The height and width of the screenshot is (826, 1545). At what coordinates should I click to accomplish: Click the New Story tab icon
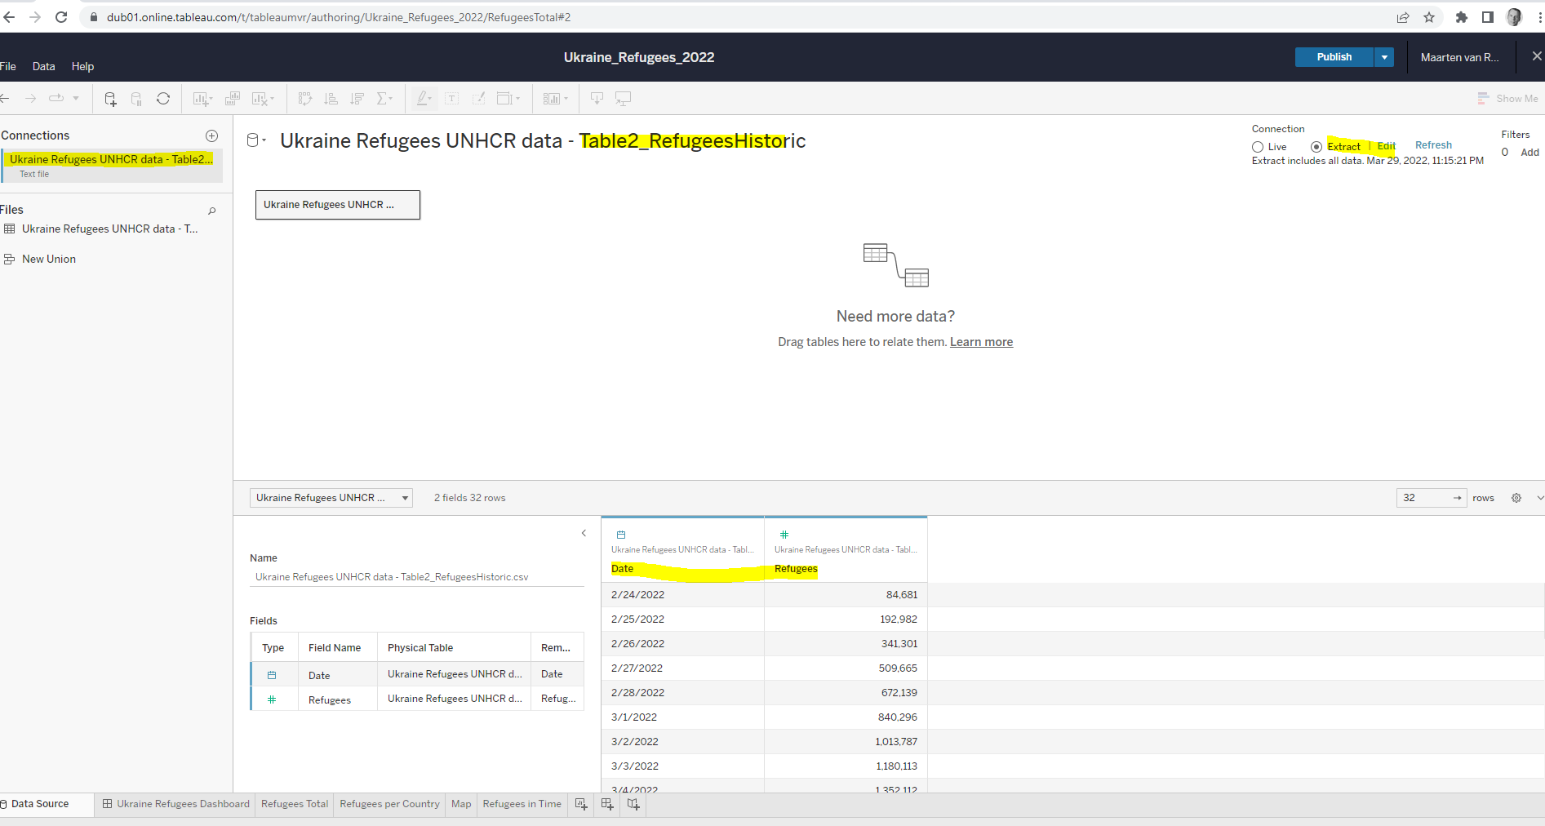(633, 804)
